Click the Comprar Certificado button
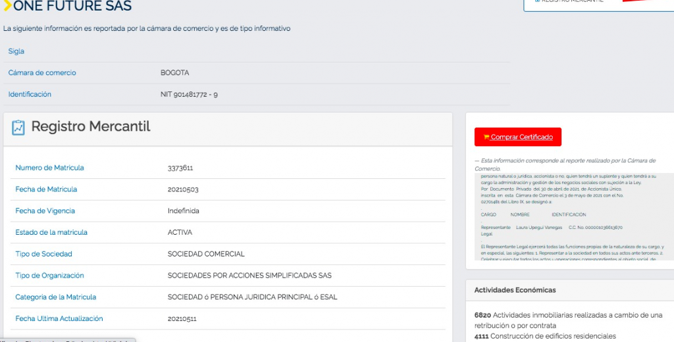Screen dimensions: 674x342 (517, 137)
